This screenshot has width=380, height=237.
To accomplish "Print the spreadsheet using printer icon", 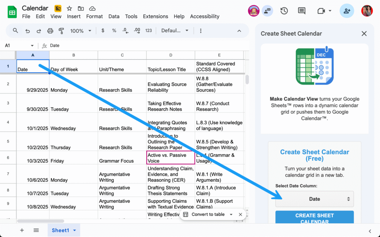I will click(50, 31).
